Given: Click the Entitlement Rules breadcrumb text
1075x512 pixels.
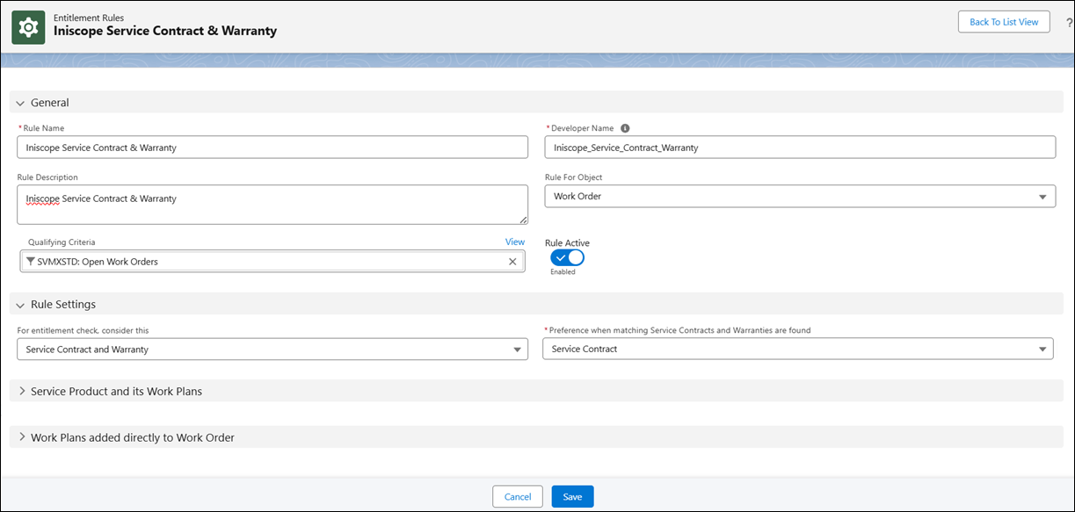Looking at the screenshot, I should (x=89, y=18).
